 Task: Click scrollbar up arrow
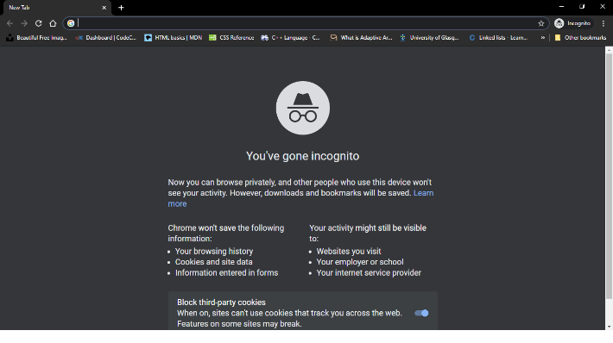coord(609,50)
